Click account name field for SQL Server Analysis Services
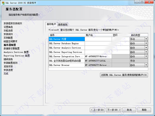155x116 pixels. pos(98,48)
